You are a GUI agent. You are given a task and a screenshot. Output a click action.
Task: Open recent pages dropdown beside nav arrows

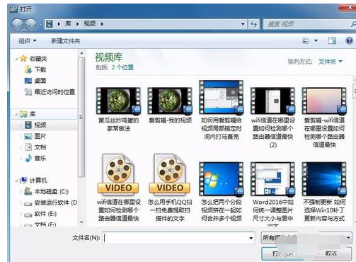click(40, 24)
